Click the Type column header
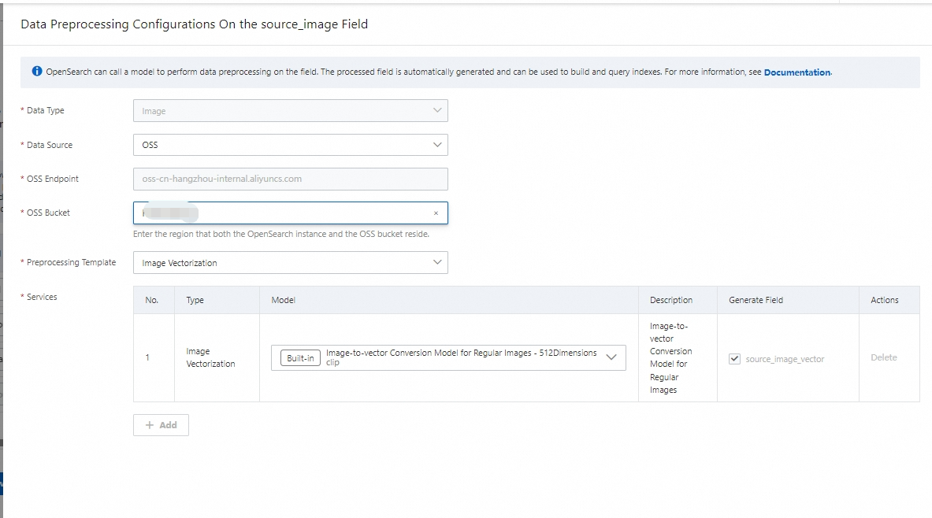The width and height of the screenshot is (932, 518). 195,300
